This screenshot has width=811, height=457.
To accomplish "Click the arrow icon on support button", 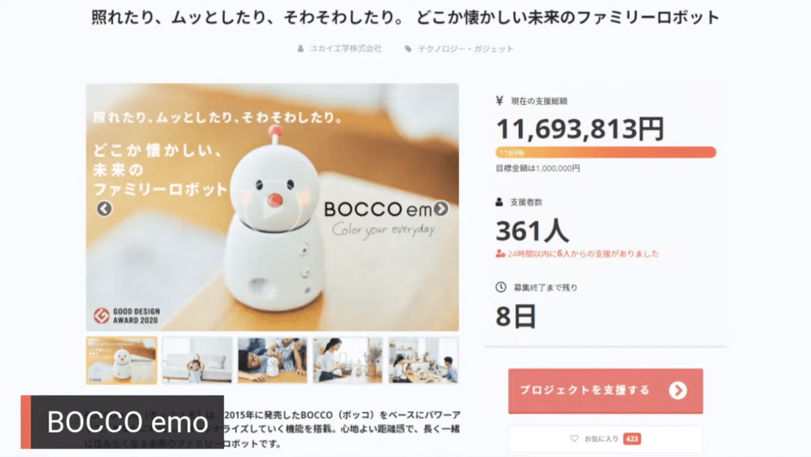I will coord(678,391).
